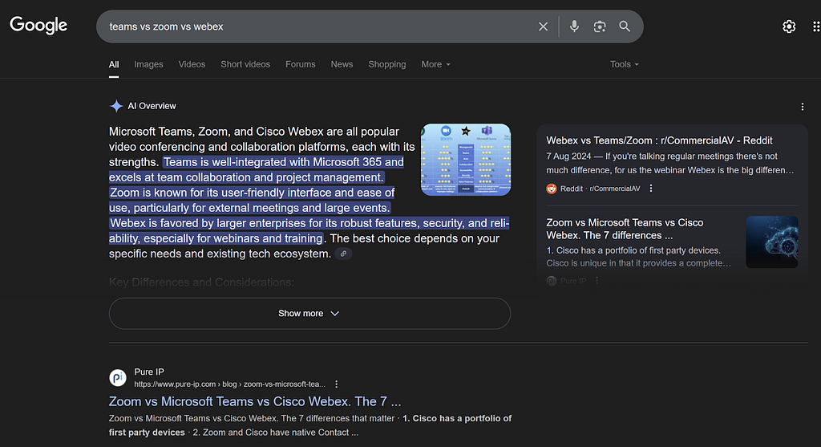Screen dimensions: 821x447
Task: Open the comparison chart thumbnail
Action: [x=466, y=160]
